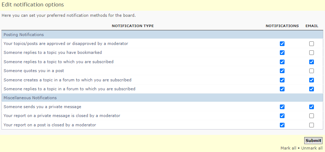Click the Mark all link

(x=288, y=148)
